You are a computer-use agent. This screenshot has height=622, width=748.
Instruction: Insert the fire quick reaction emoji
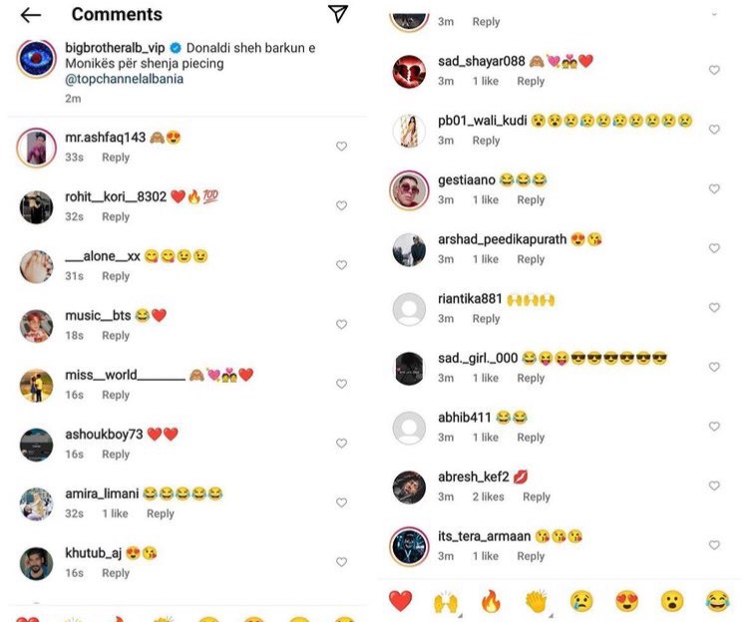(491, 600)
